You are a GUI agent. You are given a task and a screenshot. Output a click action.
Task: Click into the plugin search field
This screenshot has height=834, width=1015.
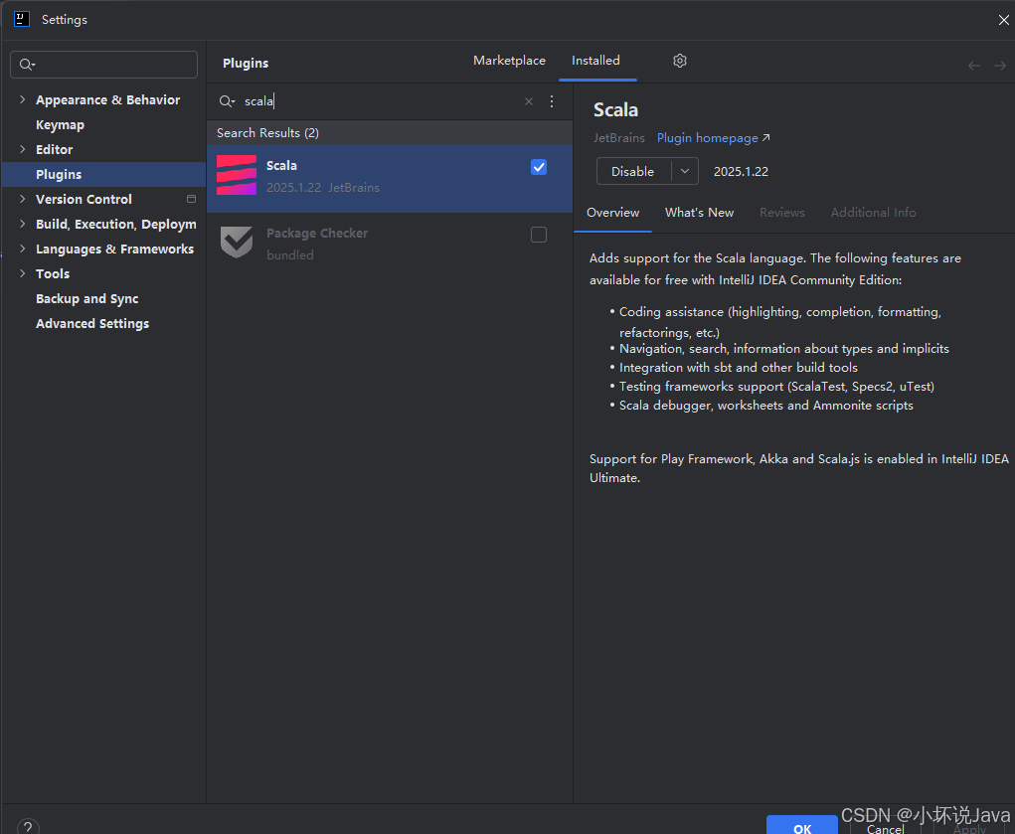pyautogui.click(x=382, y=101)
